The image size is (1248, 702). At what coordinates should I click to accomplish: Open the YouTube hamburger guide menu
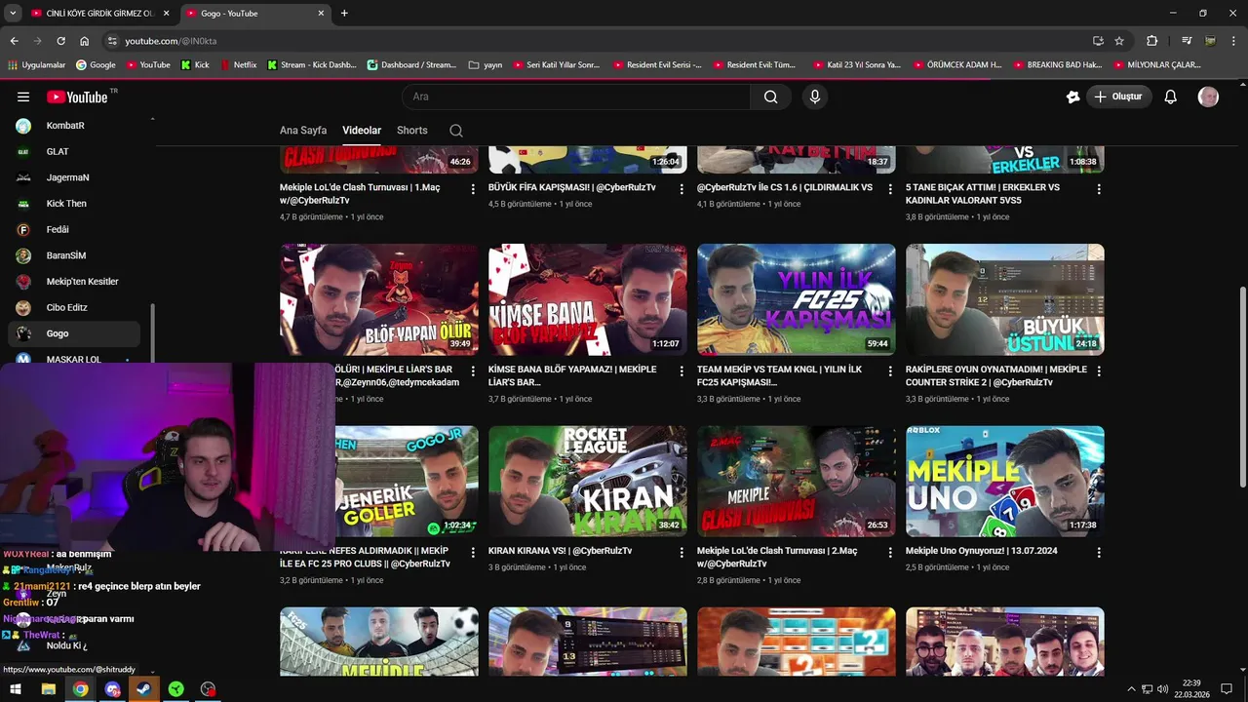pos(23,97)
